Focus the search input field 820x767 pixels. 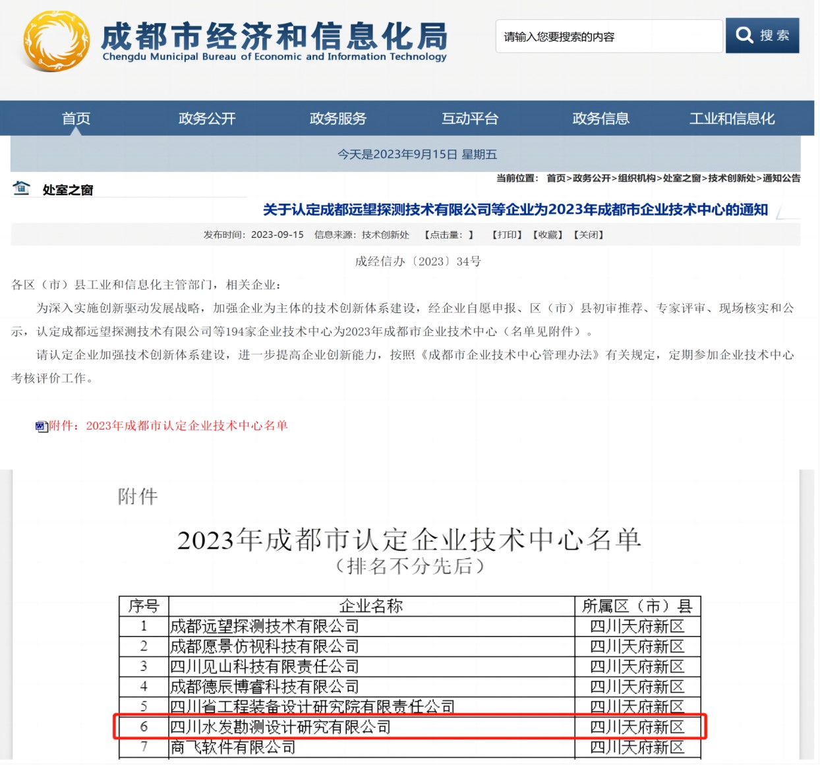[608, 37]
